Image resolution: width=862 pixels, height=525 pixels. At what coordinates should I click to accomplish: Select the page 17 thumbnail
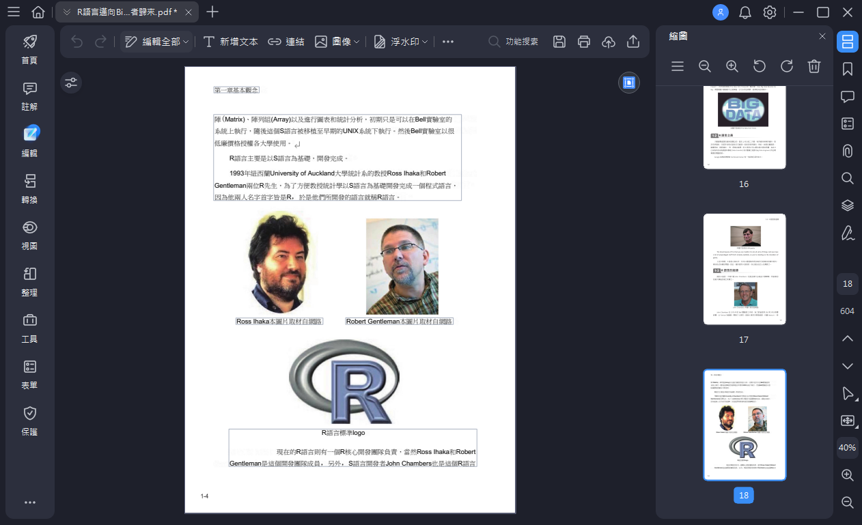(745, 270)
